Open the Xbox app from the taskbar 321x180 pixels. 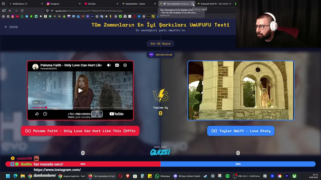click(294, 176)
